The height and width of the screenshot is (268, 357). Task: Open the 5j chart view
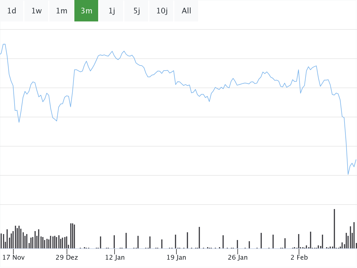137,11
